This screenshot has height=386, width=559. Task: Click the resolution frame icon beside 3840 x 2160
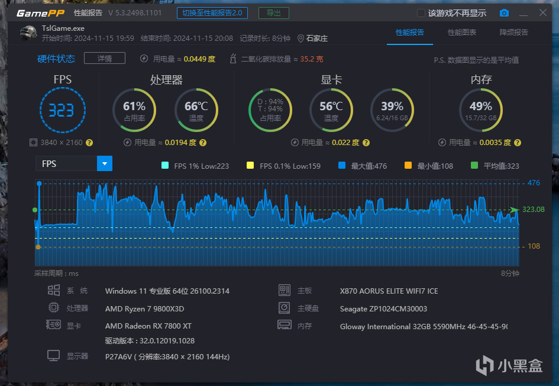33,143
